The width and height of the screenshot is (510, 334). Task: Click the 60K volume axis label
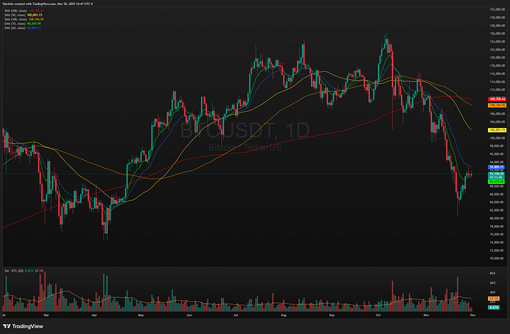[492, 283]
